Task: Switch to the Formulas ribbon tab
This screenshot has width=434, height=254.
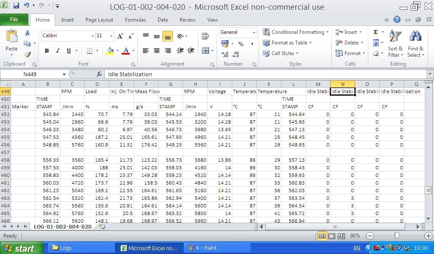Action: point(135,20)
